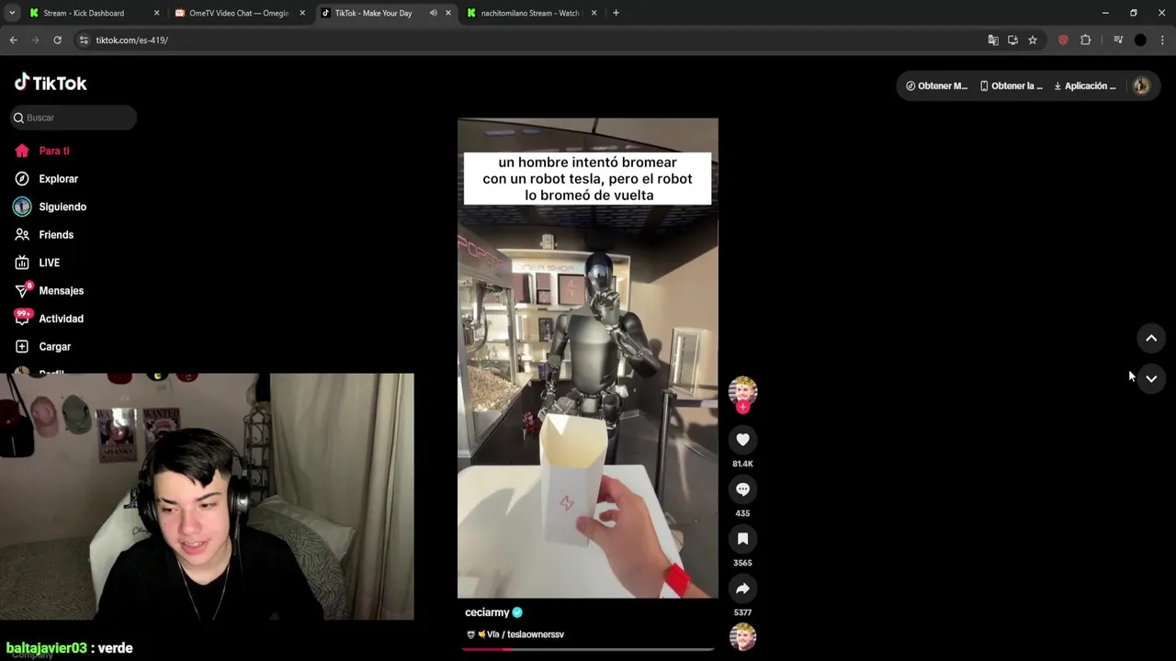Close the OmeTV Video Chat tab
Image resolution: width=1176 pixels, height=661 pixels.
coord(302,13)
